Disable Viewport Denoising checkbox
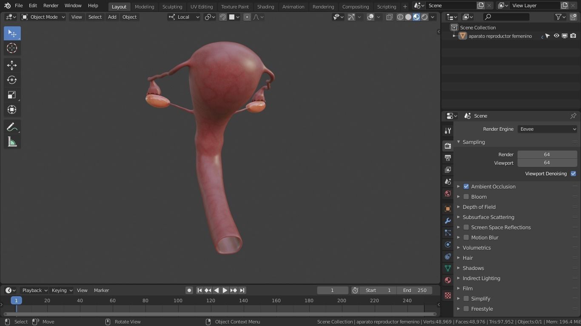 (x=573, y=174)
